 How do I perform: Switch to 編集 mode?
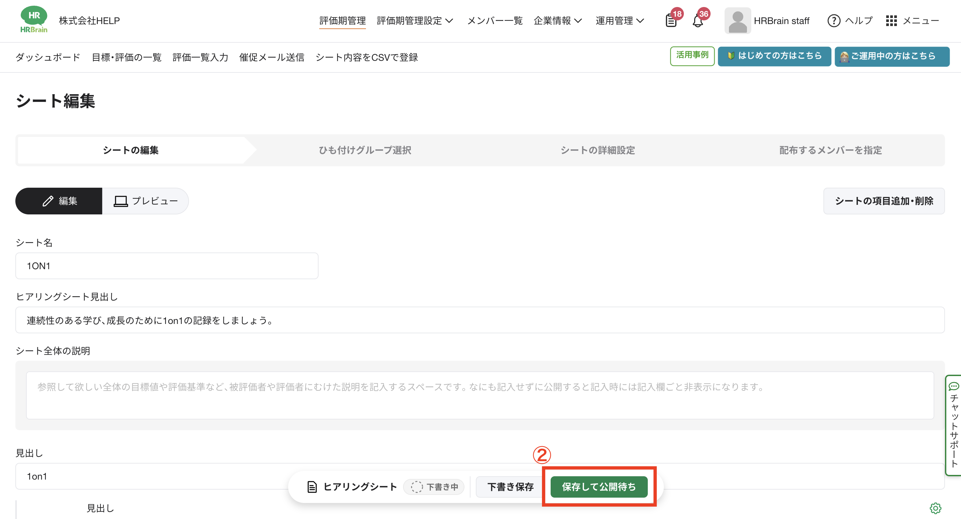59,201
